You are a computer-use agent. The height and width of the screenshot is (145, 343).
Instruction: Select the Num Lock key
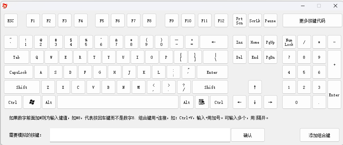[289, 42]
